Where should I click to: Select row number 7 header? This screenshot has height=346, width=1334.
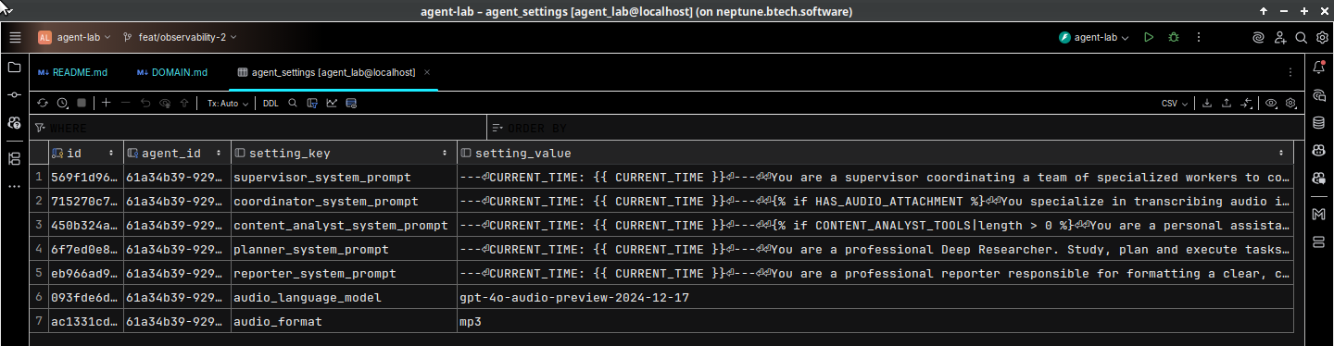coord(39,321)
